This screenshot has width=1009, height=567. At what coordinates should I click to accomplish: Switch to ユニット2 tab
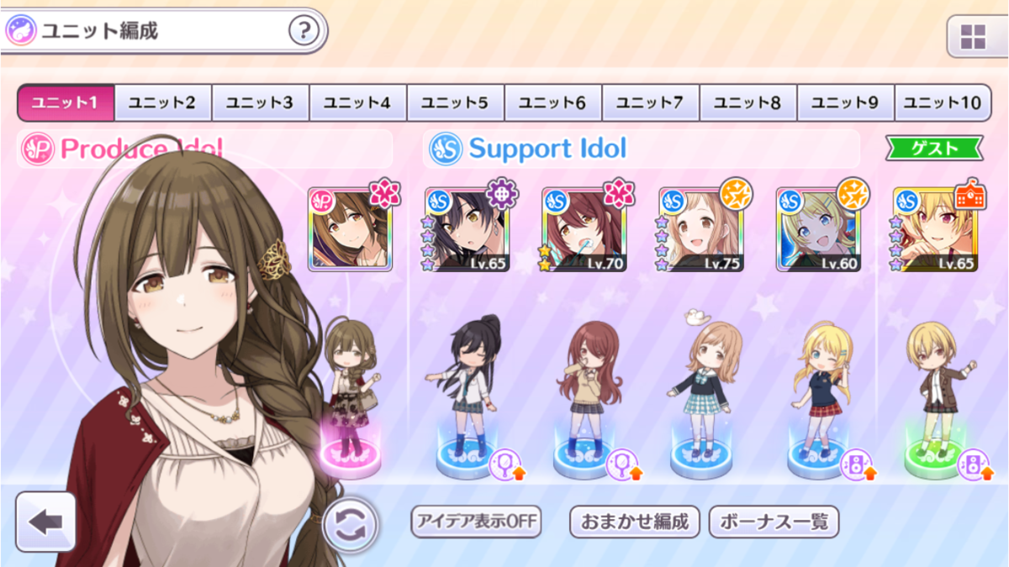pyautogui.click(x=163, y=103)
